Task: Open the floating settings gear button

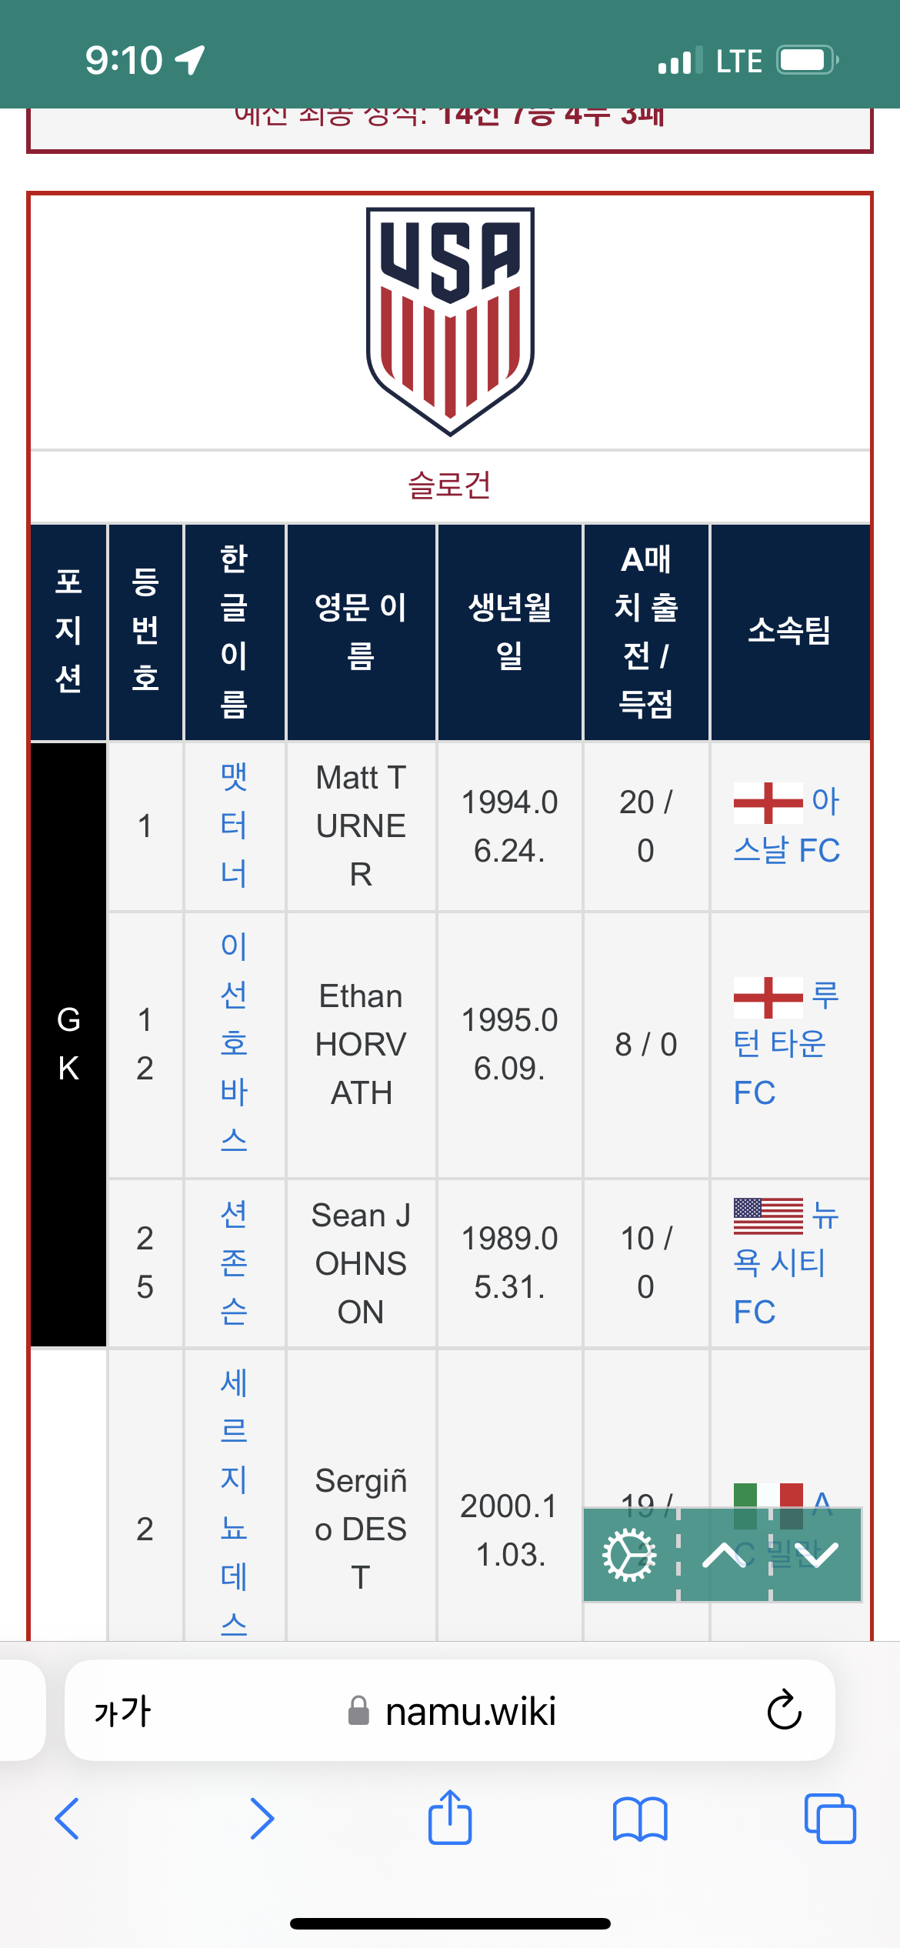Action: point(629,1556)
